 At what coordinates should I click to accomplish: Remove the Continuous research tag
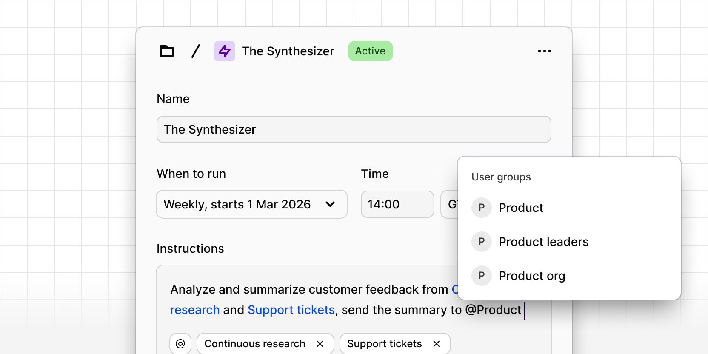click(320, 344)
